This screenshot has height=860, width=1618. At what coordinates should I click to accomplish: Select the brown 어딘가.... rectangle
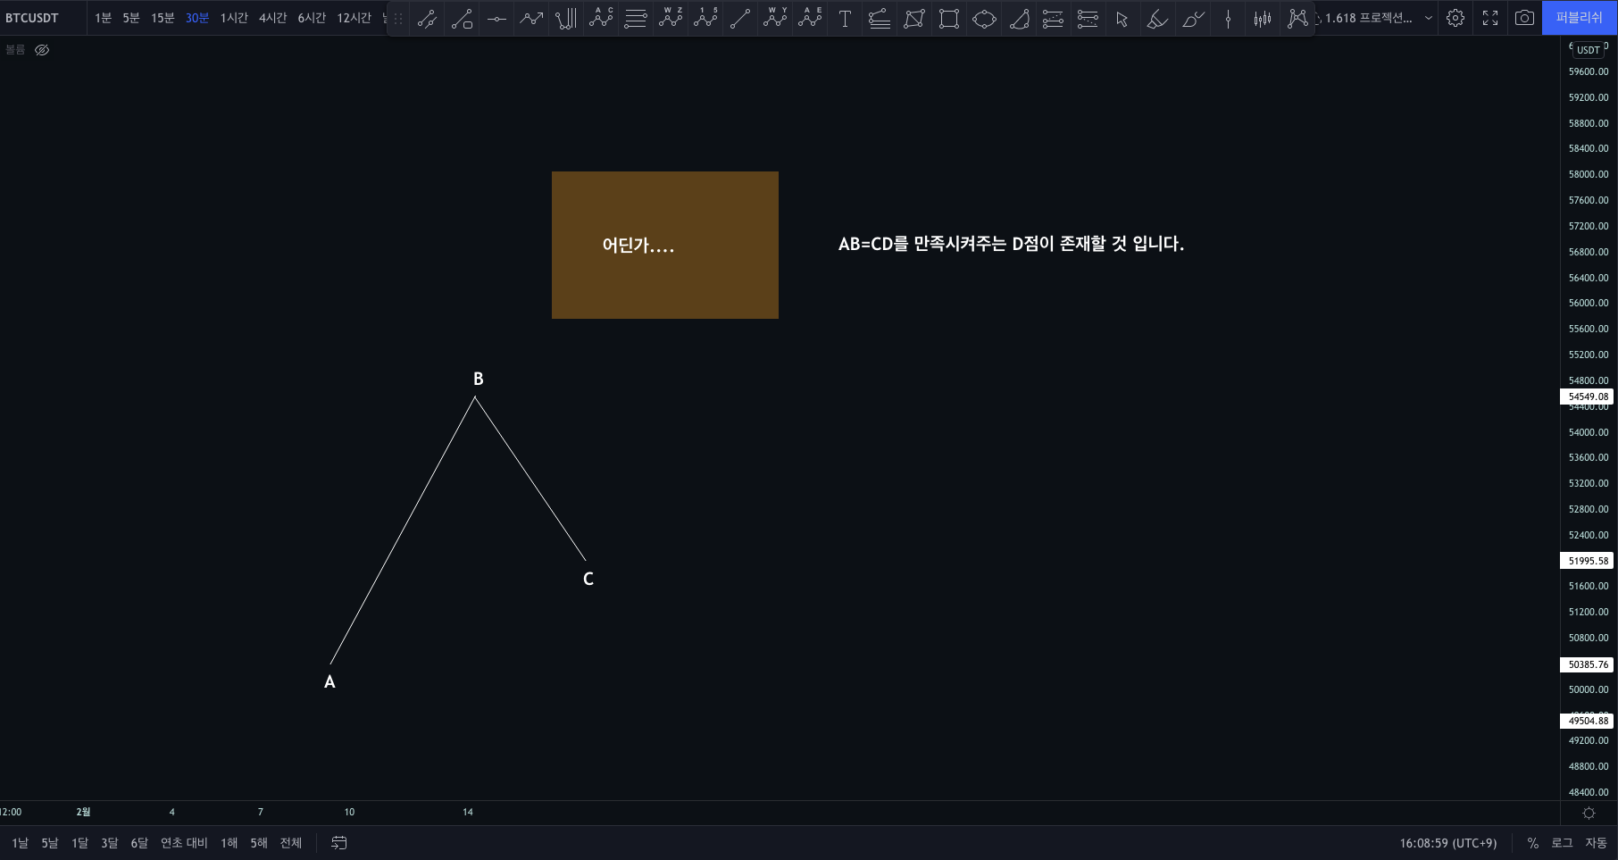665,245
